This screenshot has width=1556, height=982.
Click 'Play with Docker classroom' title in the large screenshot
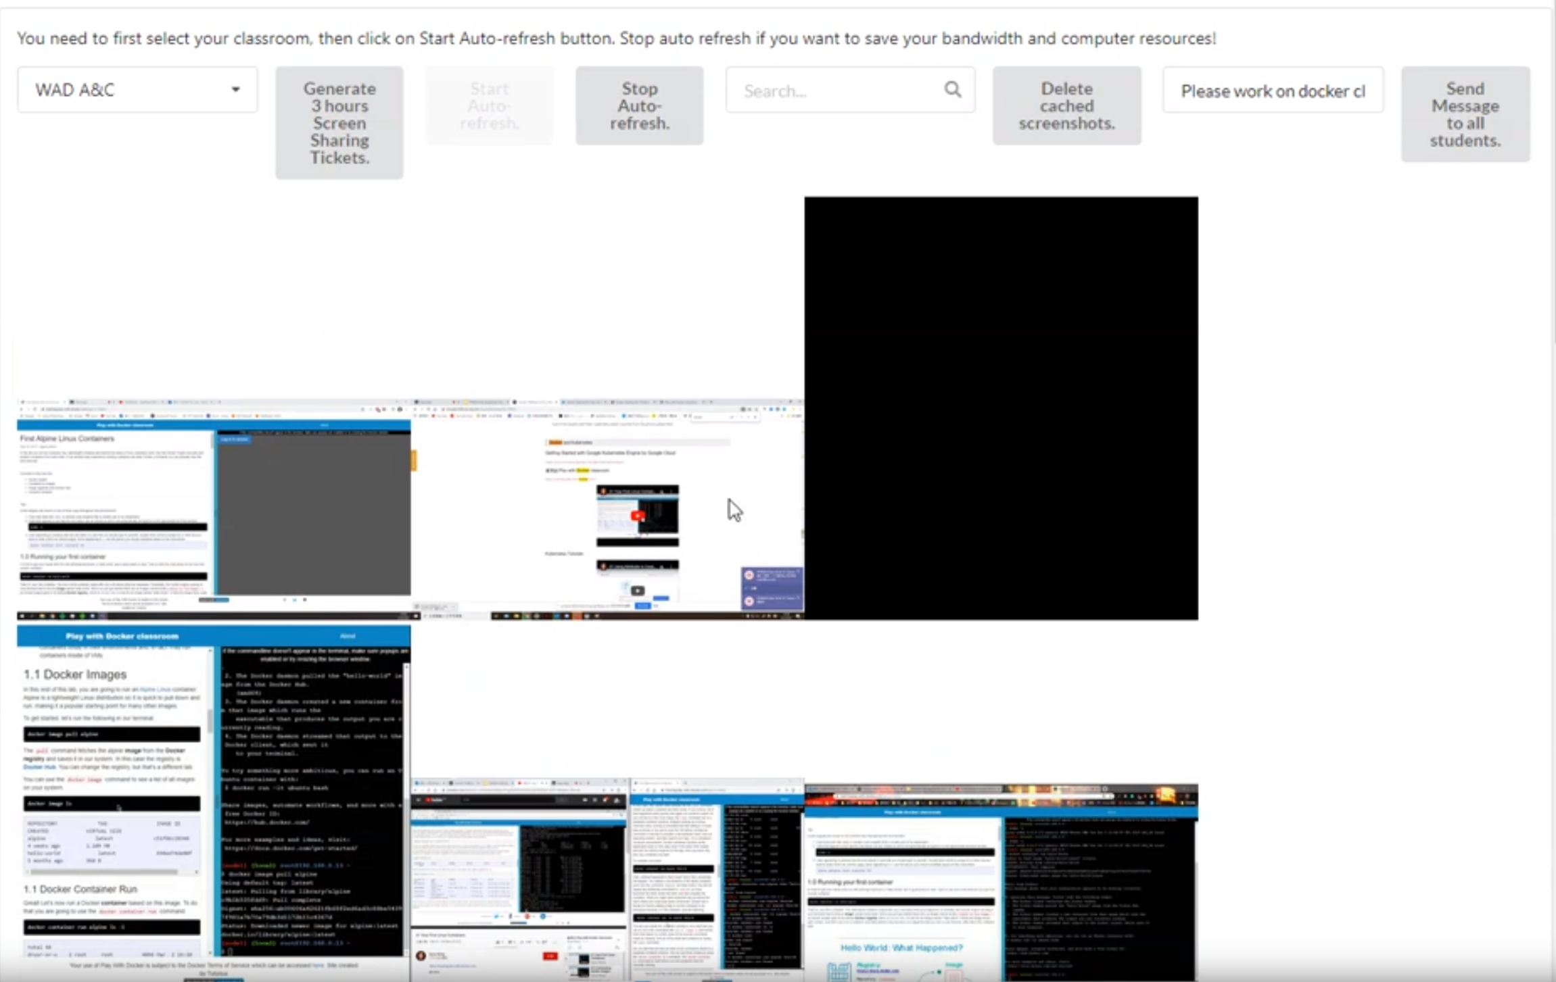[x=122, y=636]
